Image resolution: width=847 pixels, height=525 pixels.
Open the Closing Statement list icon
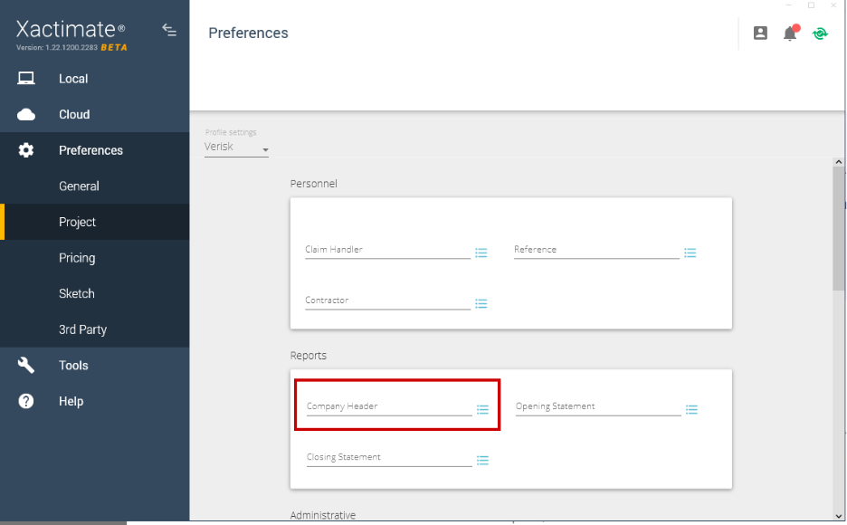(483, 461)
